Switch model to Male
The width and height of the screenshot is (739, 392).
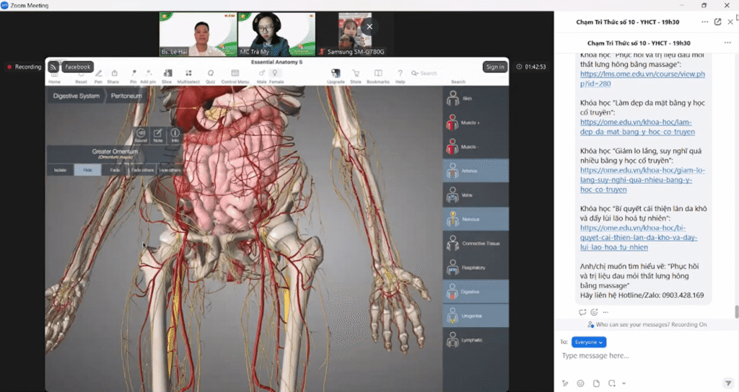tap(262, 75)
